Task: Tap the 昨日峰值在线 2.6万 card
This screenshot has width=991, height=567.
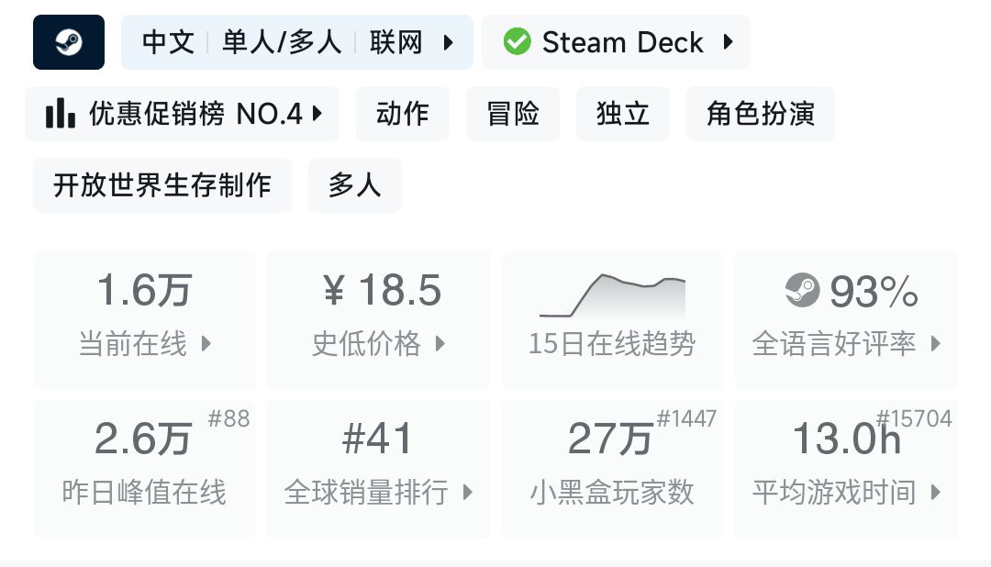Action: pyautogui.click(x=145, y=468)
